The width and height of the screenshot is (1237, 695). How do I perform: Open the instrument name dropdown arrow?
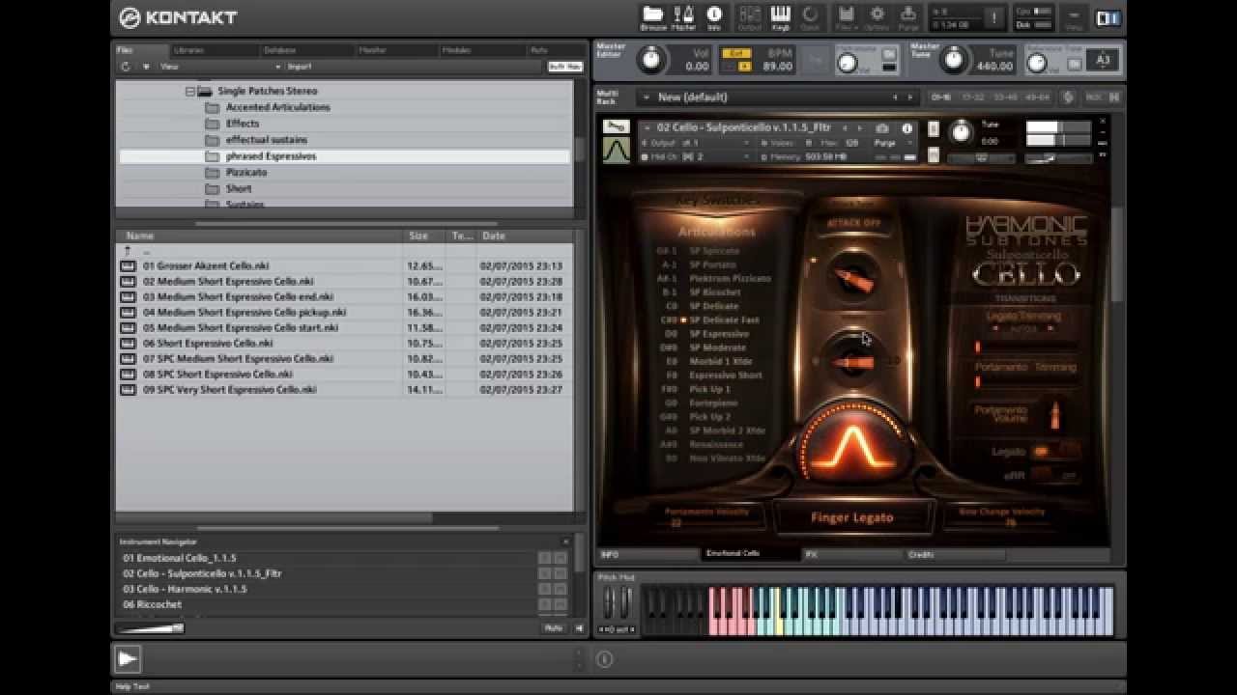[x=647, y=127]
